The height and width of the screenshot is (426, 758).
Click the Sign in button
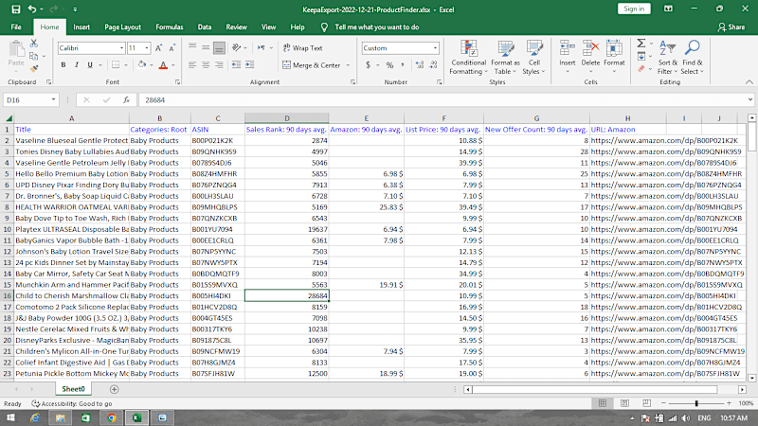[x=634, y=9]
